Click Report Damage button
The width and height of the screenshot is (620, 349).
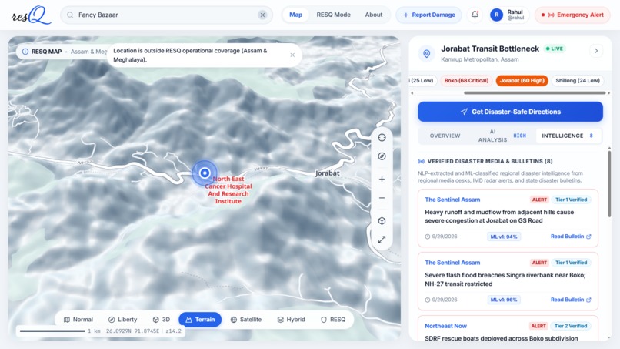point(429,15)
